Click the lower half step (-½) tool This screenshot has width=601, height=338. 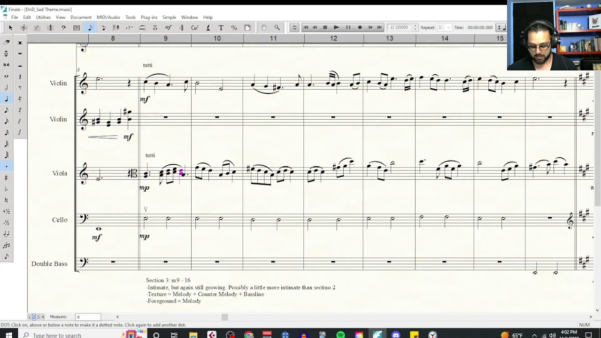(6, 223)
